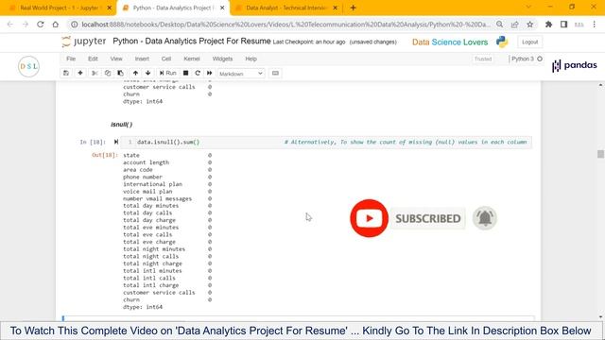The height and width of the screenshot is (340, 605).
Task: Click the localhost address bar
Action: click(285, 25)
